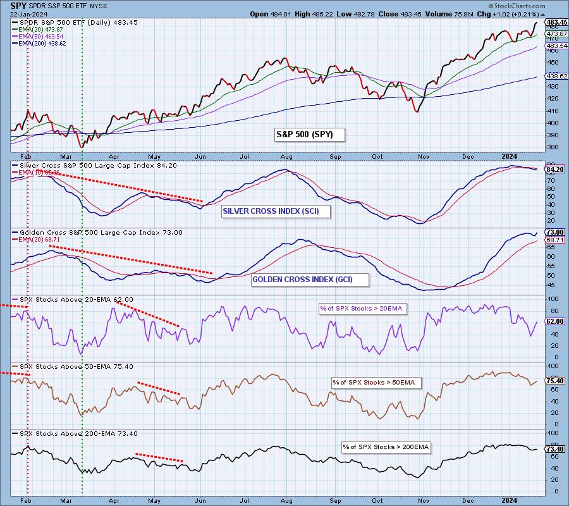Viewport: 569px width, 506px height.
Task: Open the © StockCharts.com credit
Action: [517, 6]
